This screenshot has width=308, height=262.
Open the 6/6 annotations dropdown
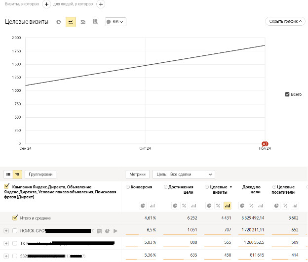click(x=115, y=22)
